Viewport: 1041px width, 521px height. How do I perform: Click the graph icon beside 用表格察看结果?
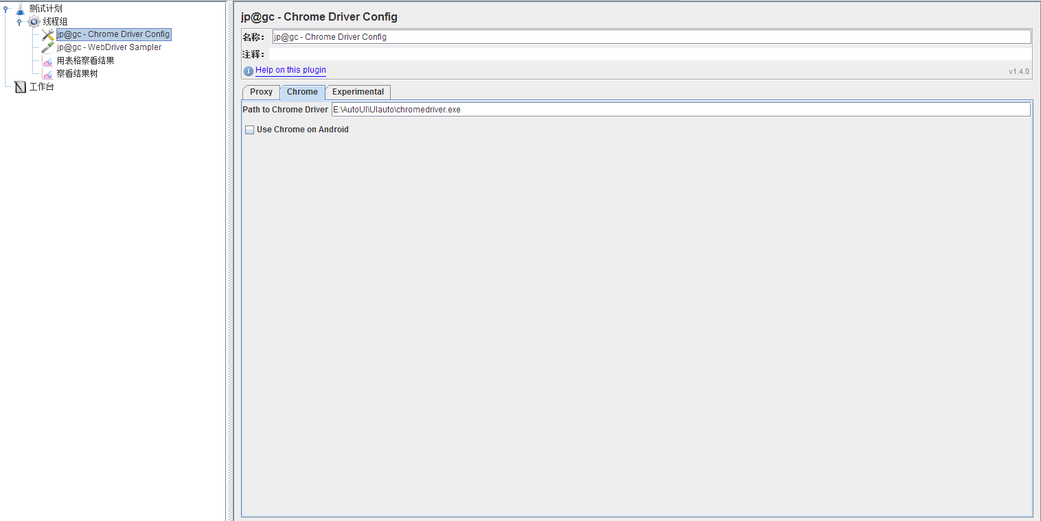pyautogui.click(x=46, y=60)
